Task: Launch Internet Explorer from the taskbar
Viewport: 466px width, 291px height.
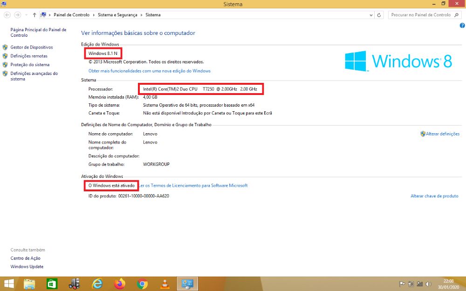Action: point(97,284)
